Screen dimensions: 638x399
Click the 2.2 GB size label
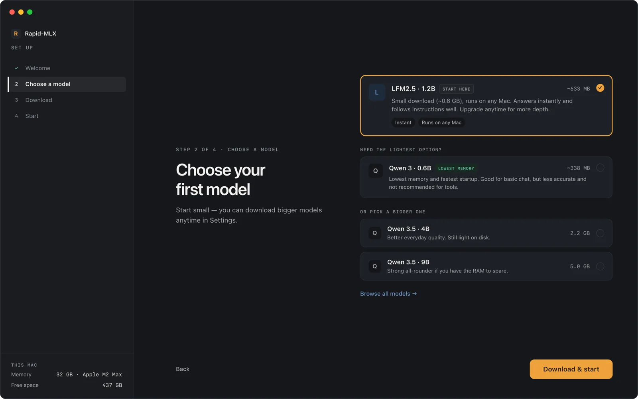point(580,233)
